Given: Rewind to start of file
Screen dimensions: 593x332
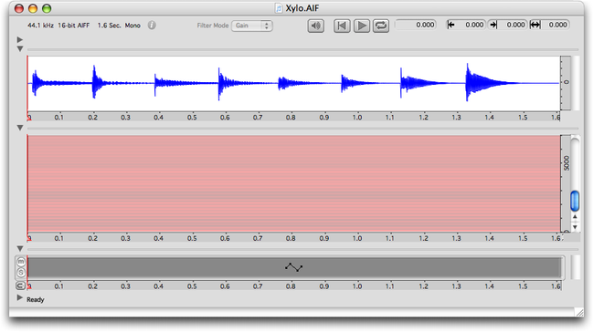Looking at the screenshot, I should 342,26.
